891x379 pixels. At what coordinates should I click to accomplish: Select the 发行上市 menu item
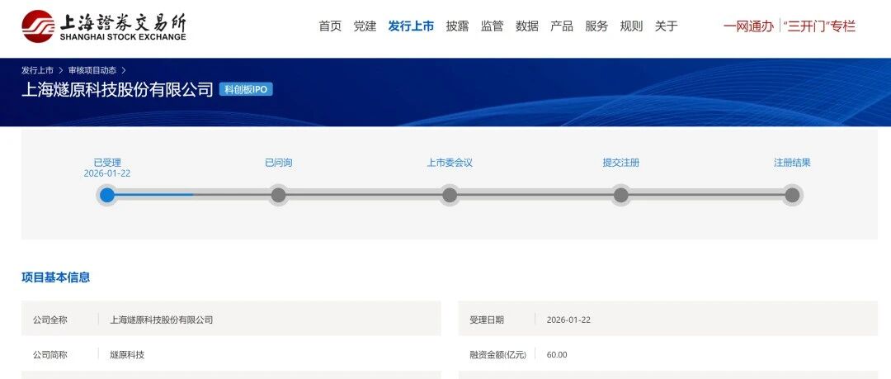(x=412, y=26)
